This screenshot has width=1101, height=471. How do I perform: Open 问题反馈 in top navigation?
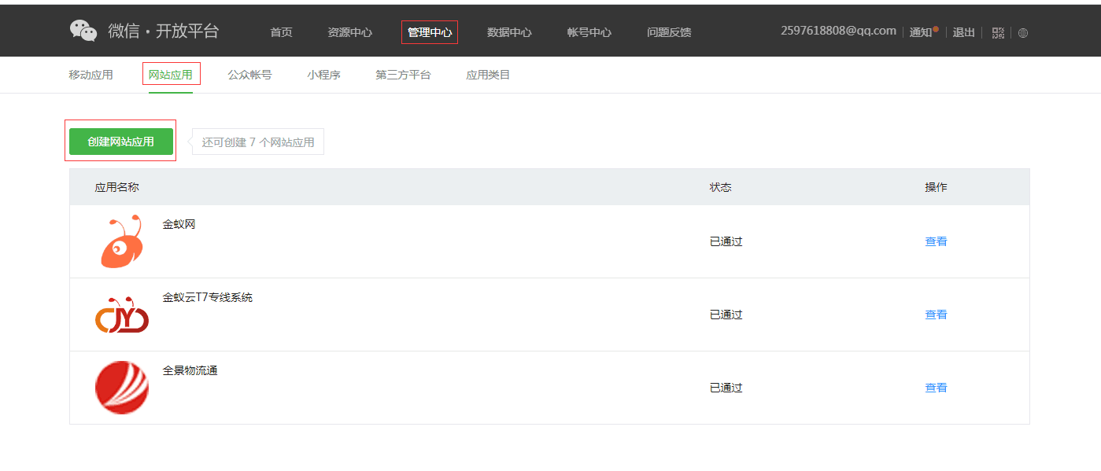click(x=669, y=32)
